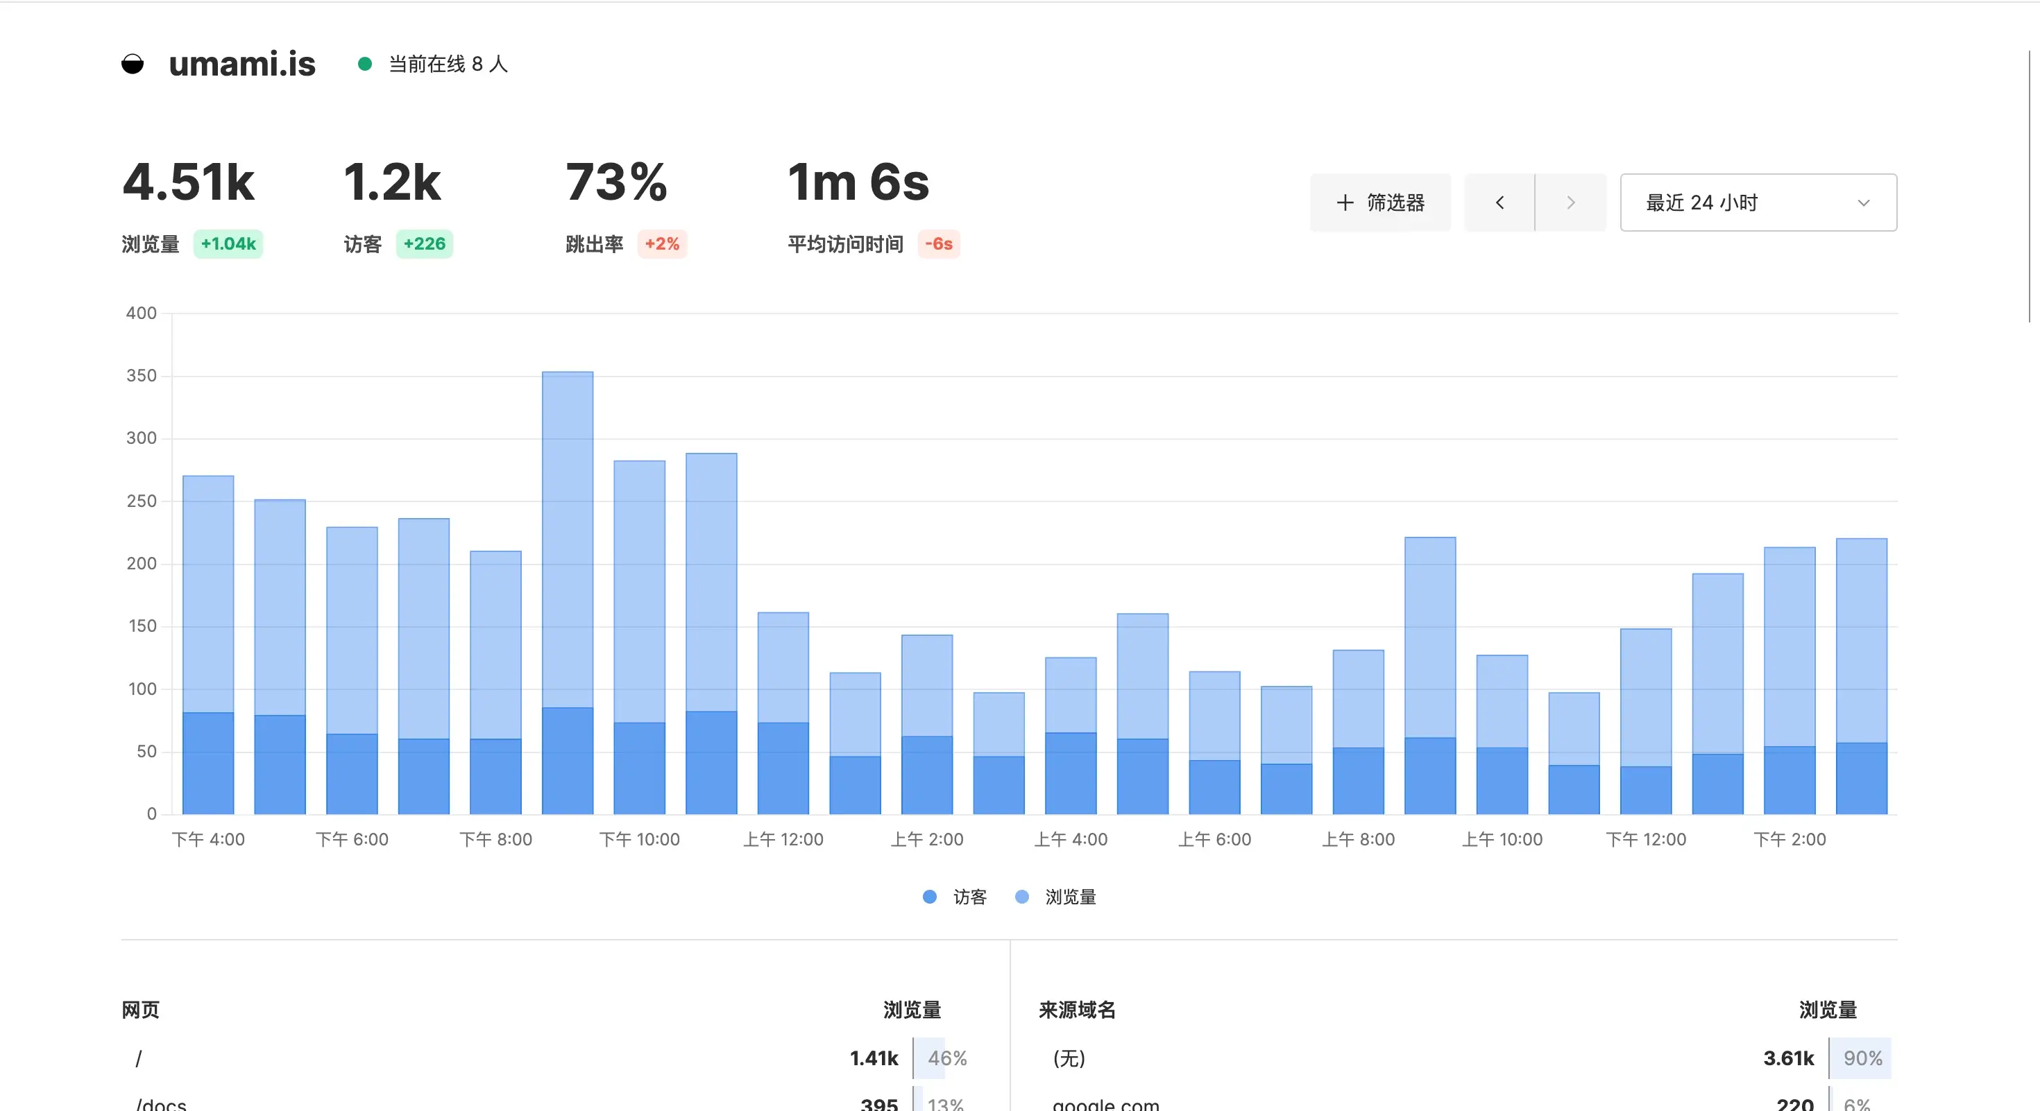2040x1111 pixels.
Task: Open the 最近 24 小时 date range dropdown
Action: pyautogui.click(x=1758, y=203)
